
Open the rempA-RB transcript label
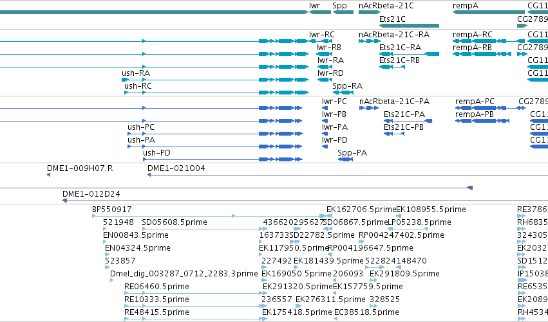472,48
